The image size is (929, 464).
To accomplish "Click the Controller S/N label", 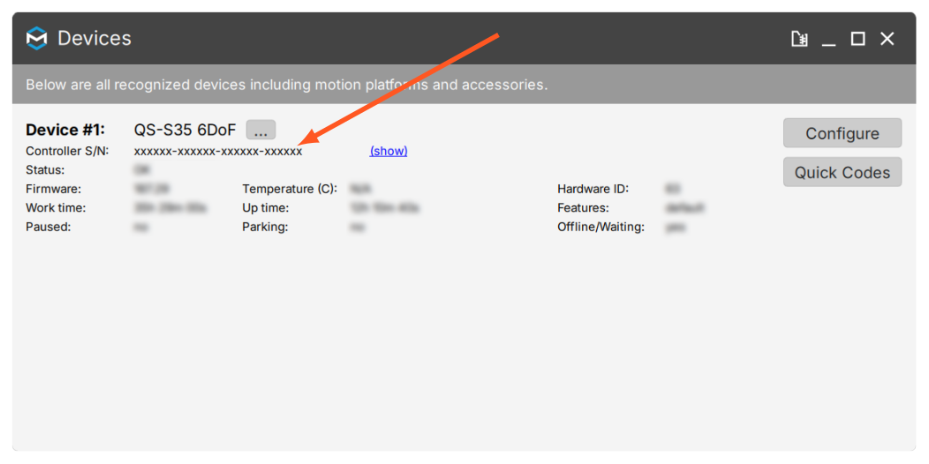I will tap(67, 151).
